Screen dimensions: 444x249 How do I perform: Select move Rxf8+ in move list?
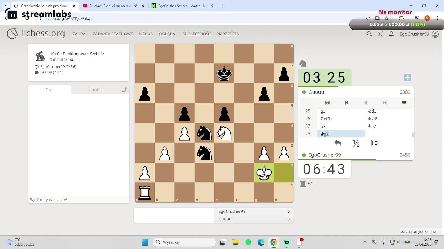pos(341,119)
